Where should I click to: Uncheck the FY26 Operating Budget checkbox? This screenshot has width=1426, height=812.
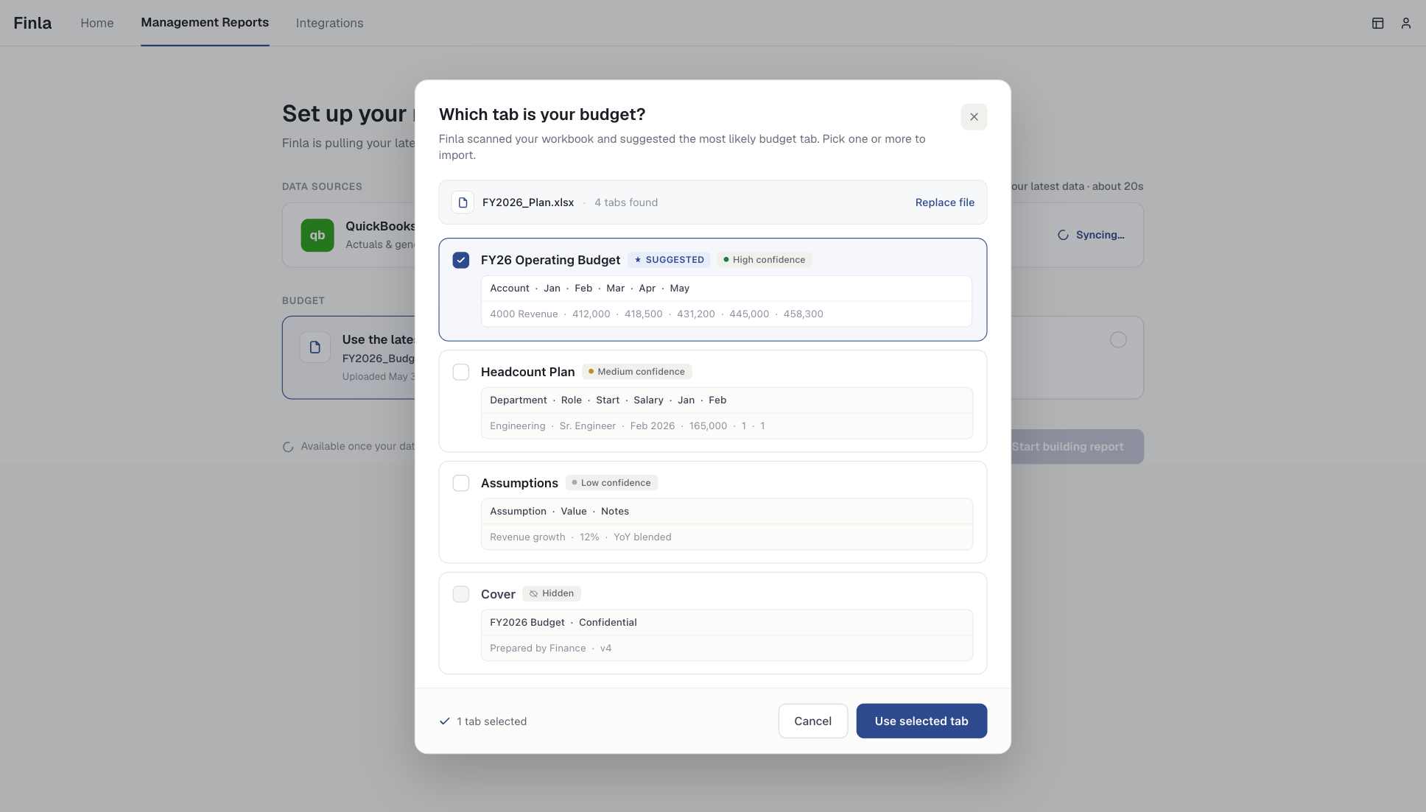tap(461, 261)
